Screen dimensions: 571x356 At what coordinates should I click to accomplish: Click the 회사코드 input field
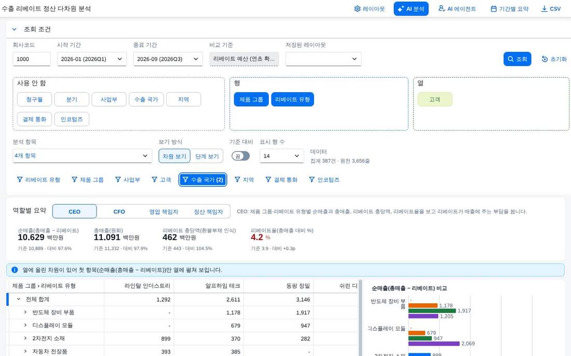click(31, 59)
